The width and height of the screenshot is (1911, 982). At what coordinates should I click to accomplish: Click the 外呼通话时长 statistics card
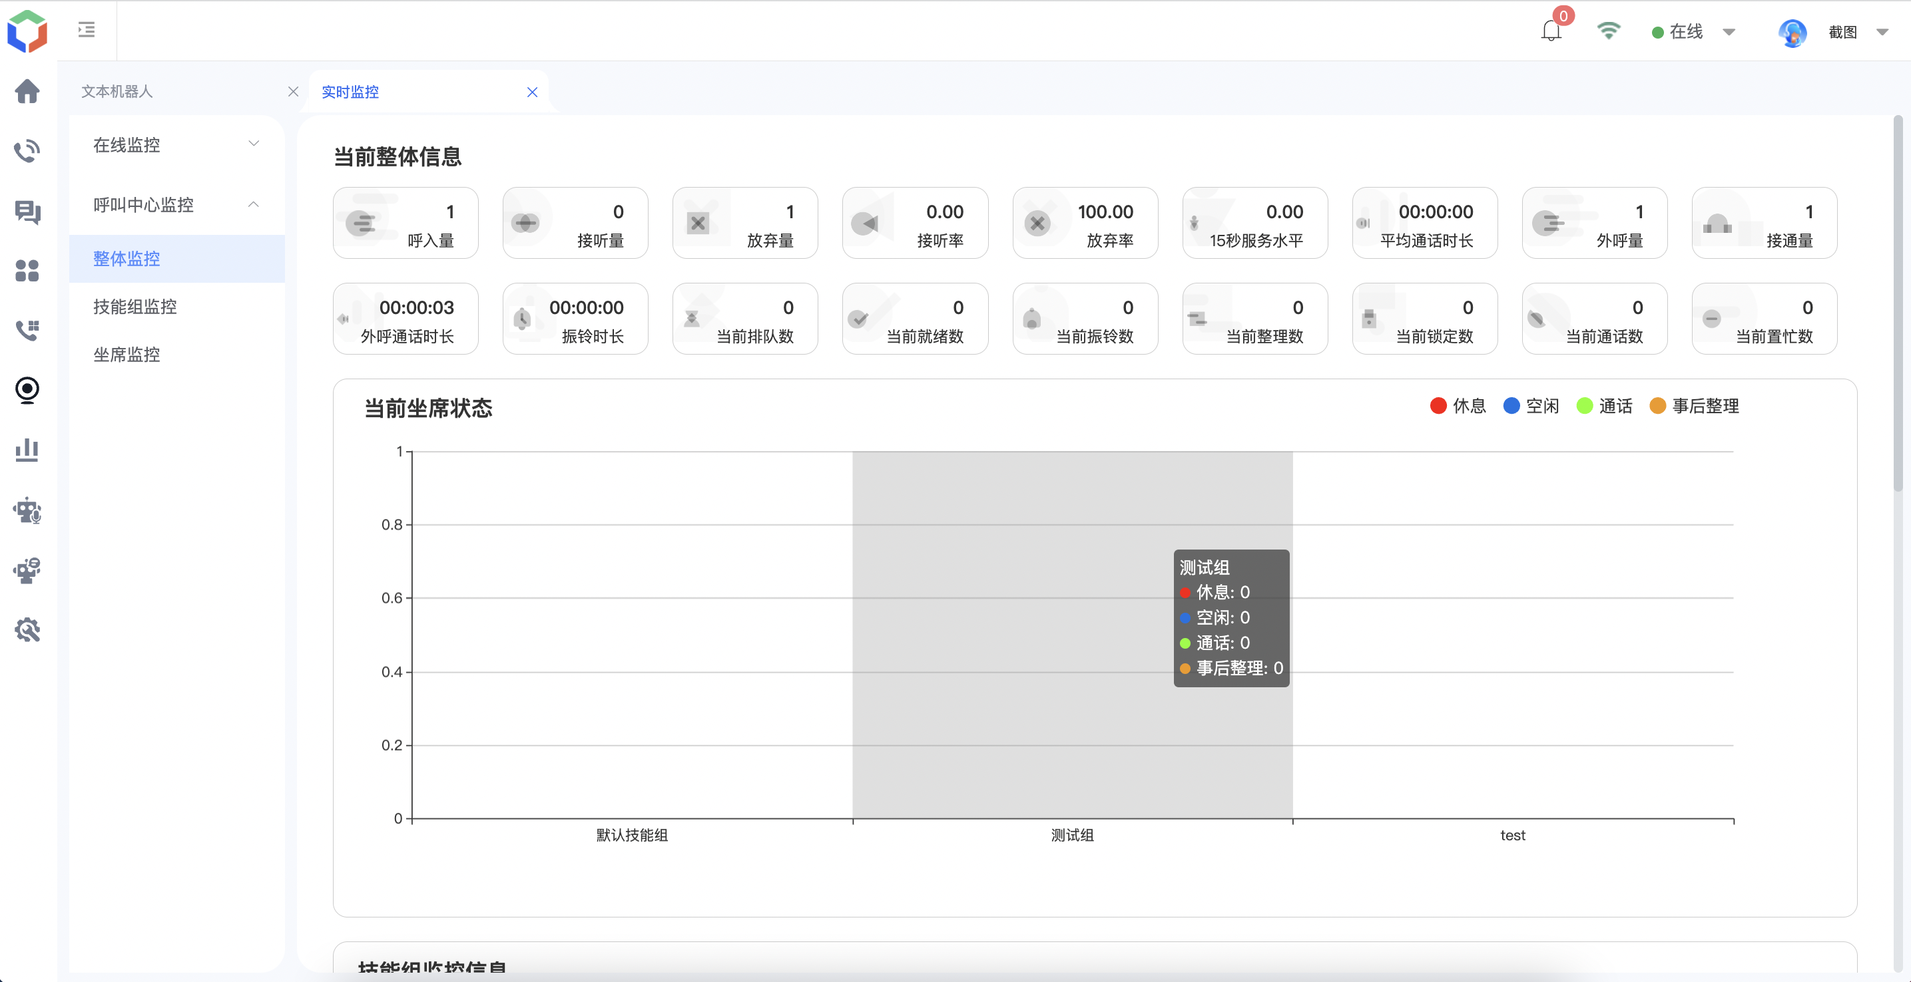[405, 319]
